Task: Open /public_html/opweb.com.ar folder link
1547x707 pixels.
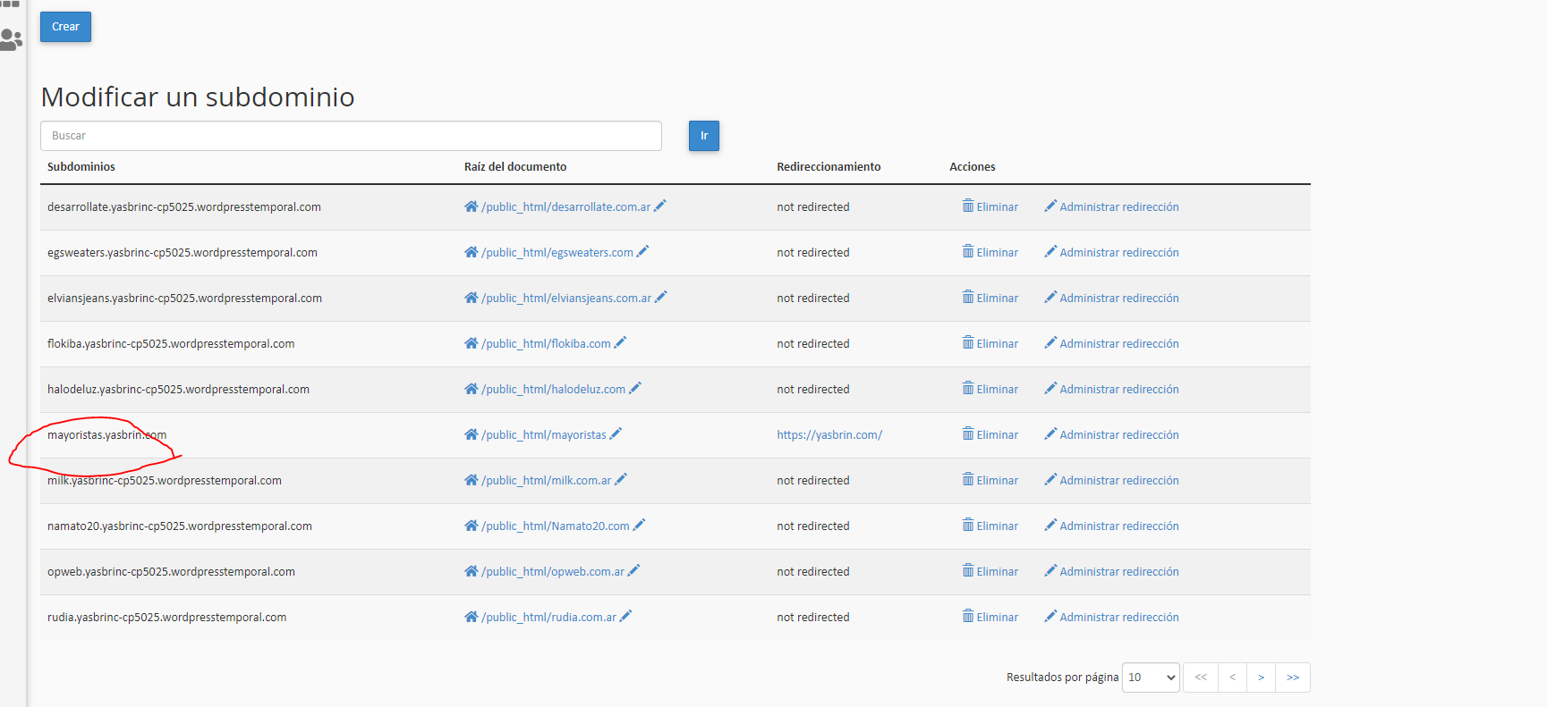Action: coord(553,572)
